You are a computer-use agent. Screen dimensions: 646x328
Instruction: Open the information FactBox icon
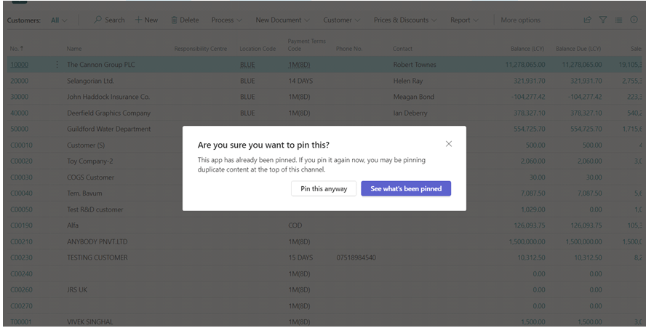pos(634,20)
